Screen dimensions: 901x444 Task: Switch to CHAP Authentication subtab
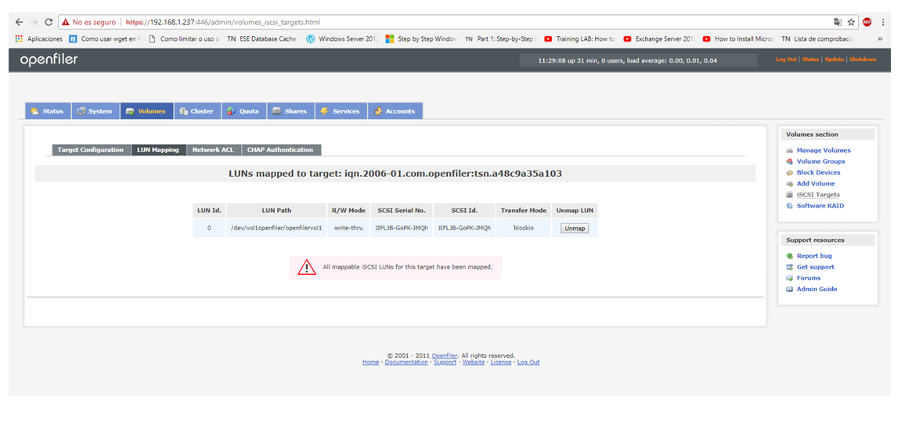point(280,150)
